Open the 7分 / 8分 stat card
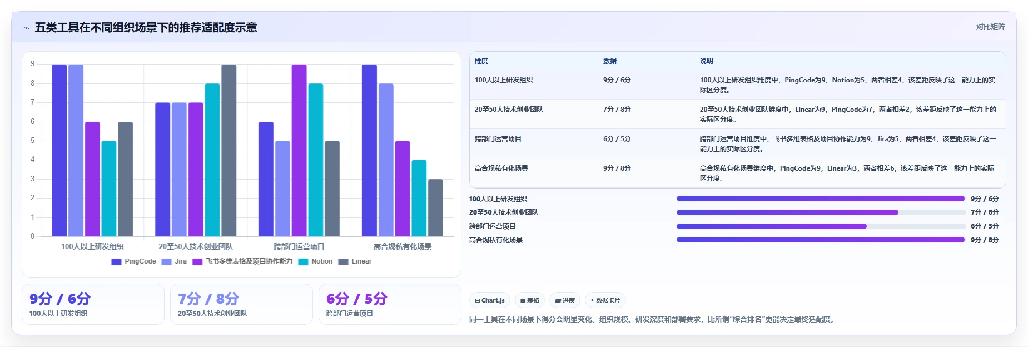Image resolution: width=1028 pixels, height=347 pixels. [241, 304]
